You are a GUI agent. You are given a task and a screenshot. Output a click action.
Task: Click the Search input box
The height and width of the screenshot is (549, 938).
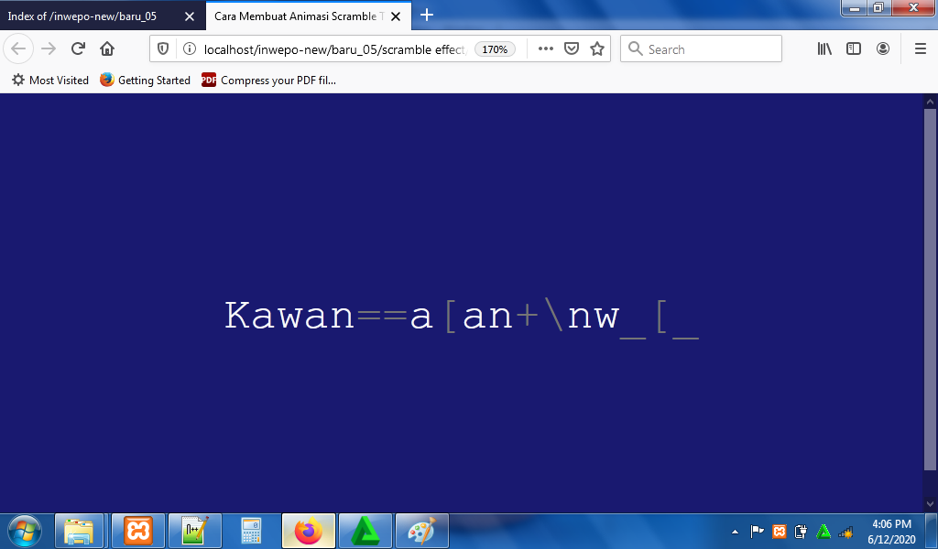701,49
